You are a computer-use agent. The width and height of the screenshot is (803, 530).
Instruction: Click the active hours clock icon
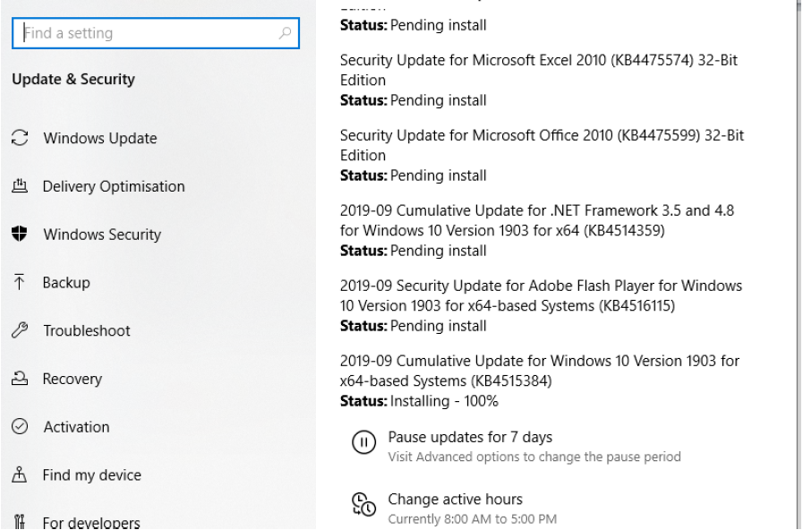pyautogui.click(x=363, y=504)
